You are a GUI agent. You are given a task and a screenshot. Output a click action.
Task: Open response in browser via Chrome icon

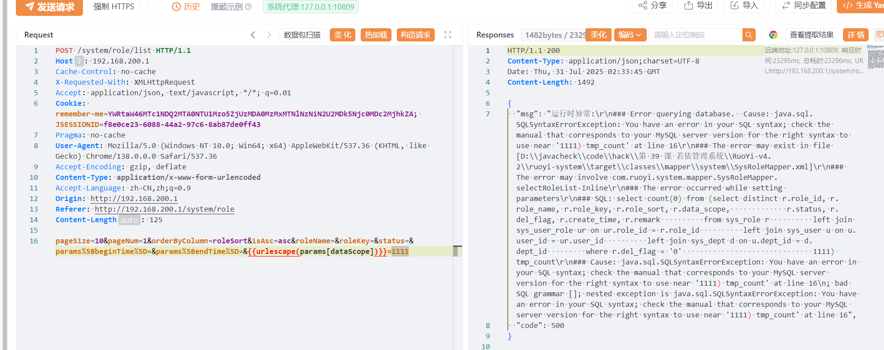[x=773, y=35]
